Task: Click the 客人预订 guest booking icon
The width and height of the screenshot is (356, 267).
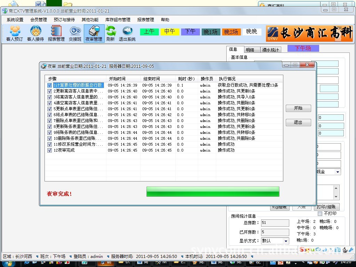Action: tap(15, 33)
